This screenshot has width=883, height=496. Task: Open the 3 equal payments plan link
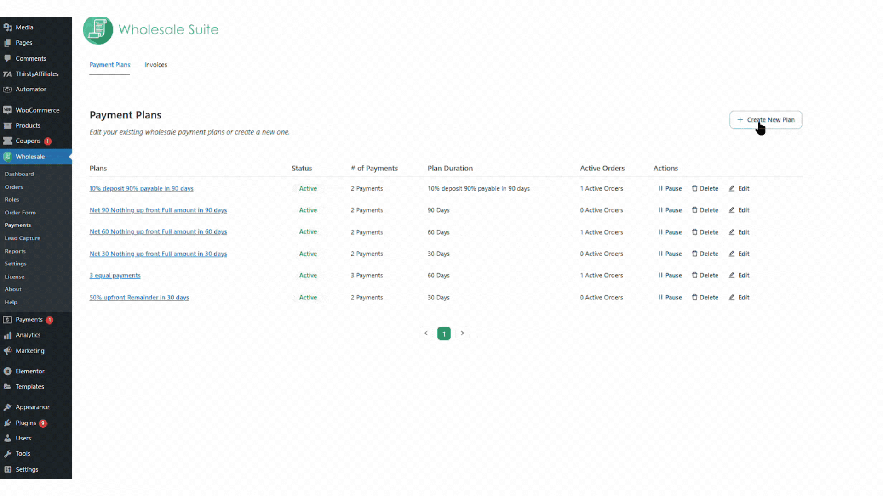(115, 276)
